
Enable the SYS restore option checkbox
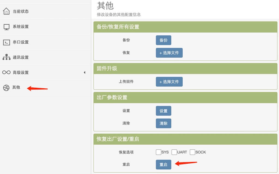[x=159, y=152]
